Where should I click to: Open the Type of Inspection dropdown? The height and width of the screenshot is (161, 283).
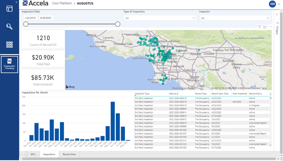160,18
